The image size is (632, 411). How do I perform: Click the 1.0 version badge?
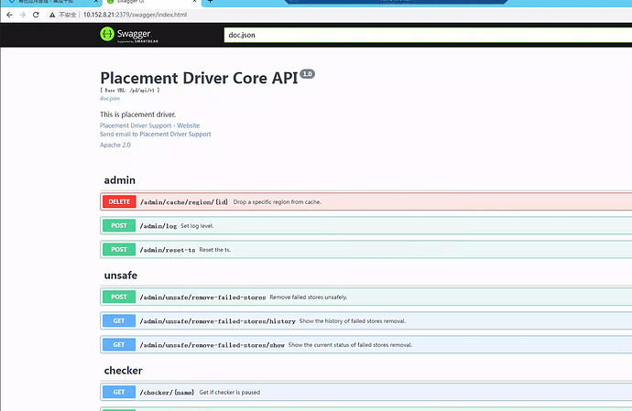point(307,74)
